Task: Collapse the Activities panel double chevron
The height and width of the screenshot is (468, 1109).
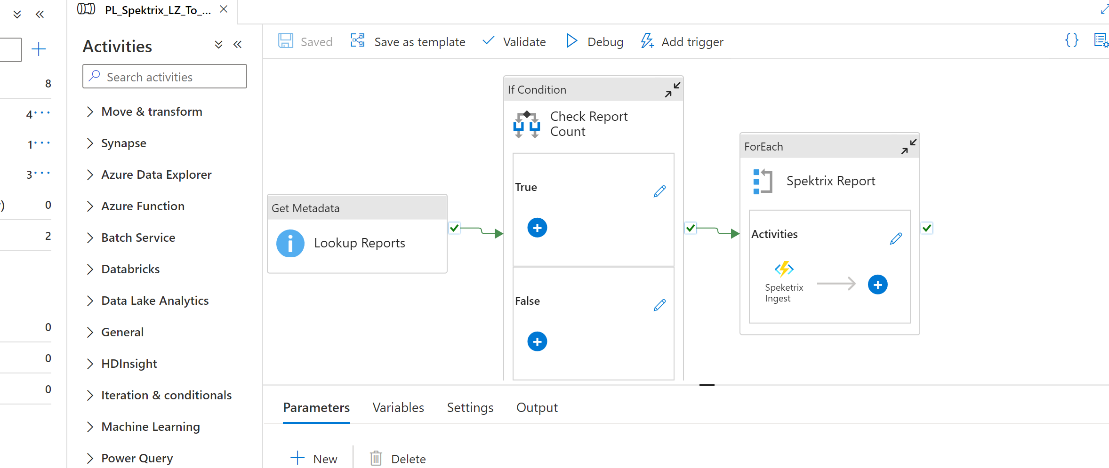Action: click(237, 45)
